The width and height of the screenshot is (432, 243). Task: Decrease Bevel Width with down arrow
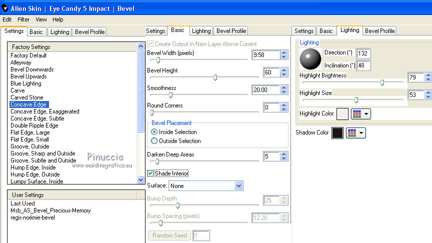(284, 57)
